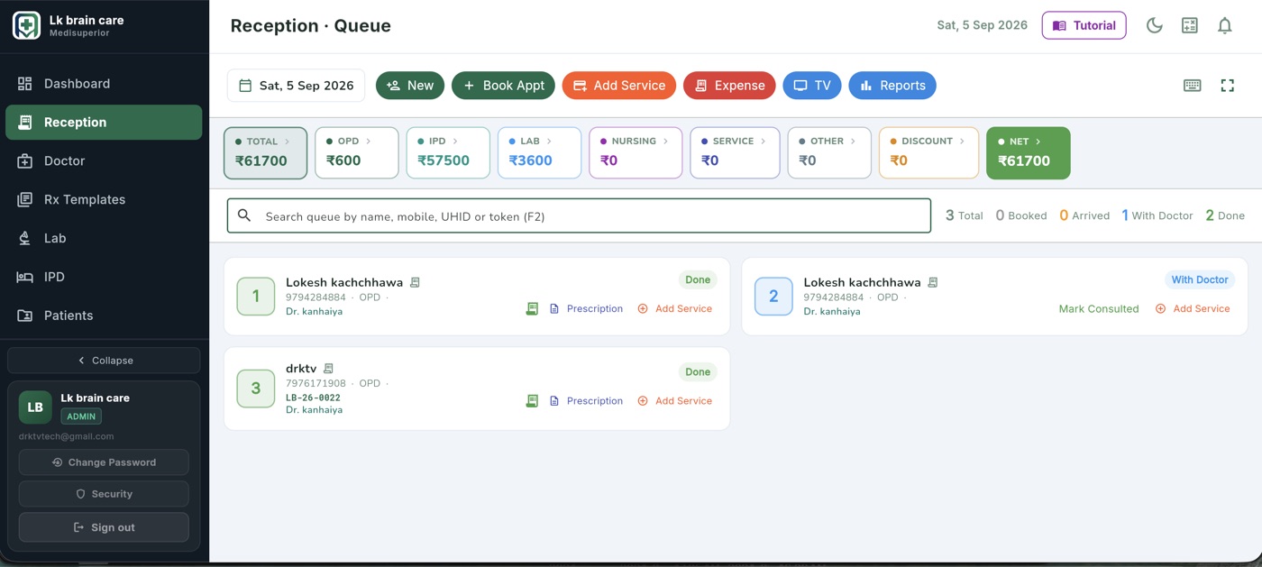Filter by 0 Booked count
Image resolution: width=1262 pixels, height=567 pixels.
[x=1021, y=215]
